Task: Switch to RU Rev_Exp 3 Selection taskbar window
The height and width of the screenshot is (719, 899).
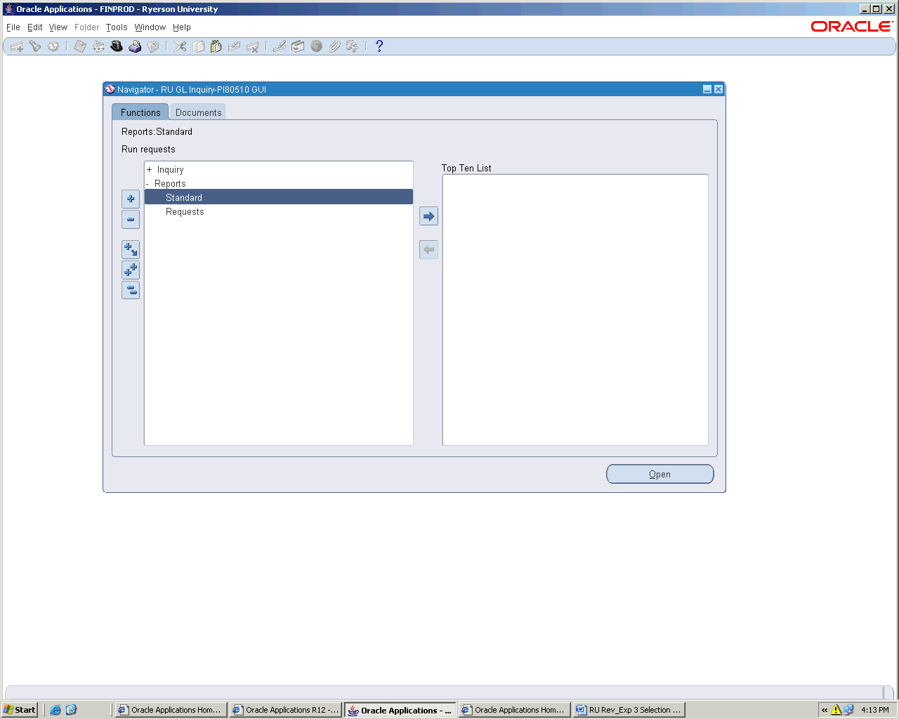Action: pyautogui.click(x=629, y=710)
